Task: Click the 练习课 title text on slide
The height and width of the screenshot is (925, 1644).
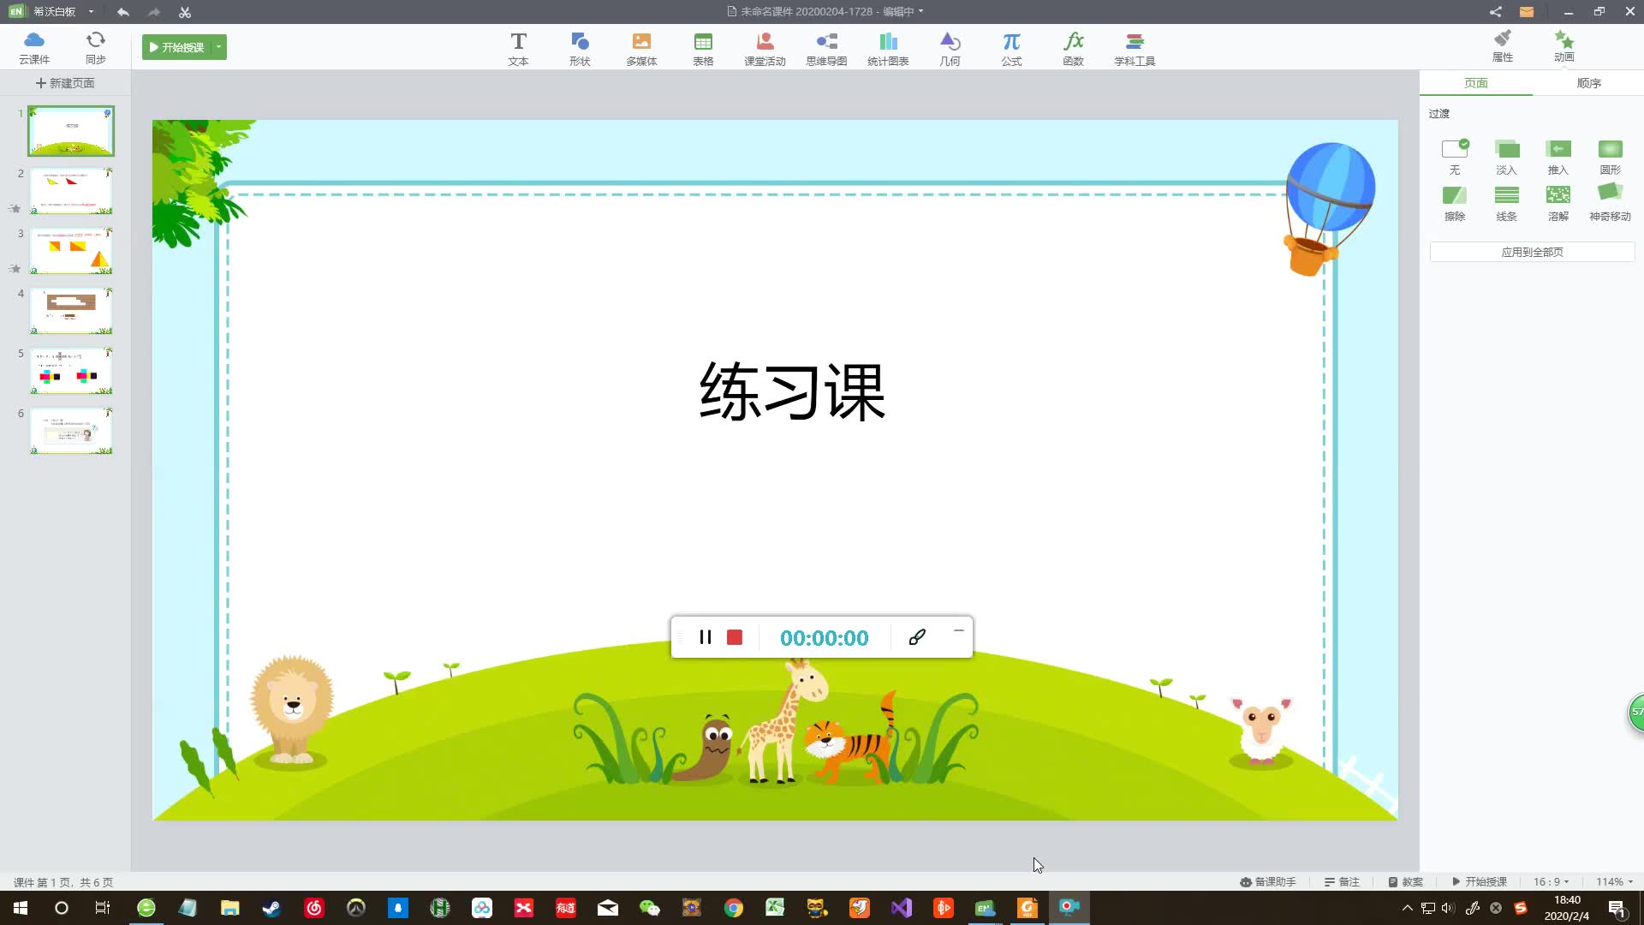Action: click(x=792, y=391)
